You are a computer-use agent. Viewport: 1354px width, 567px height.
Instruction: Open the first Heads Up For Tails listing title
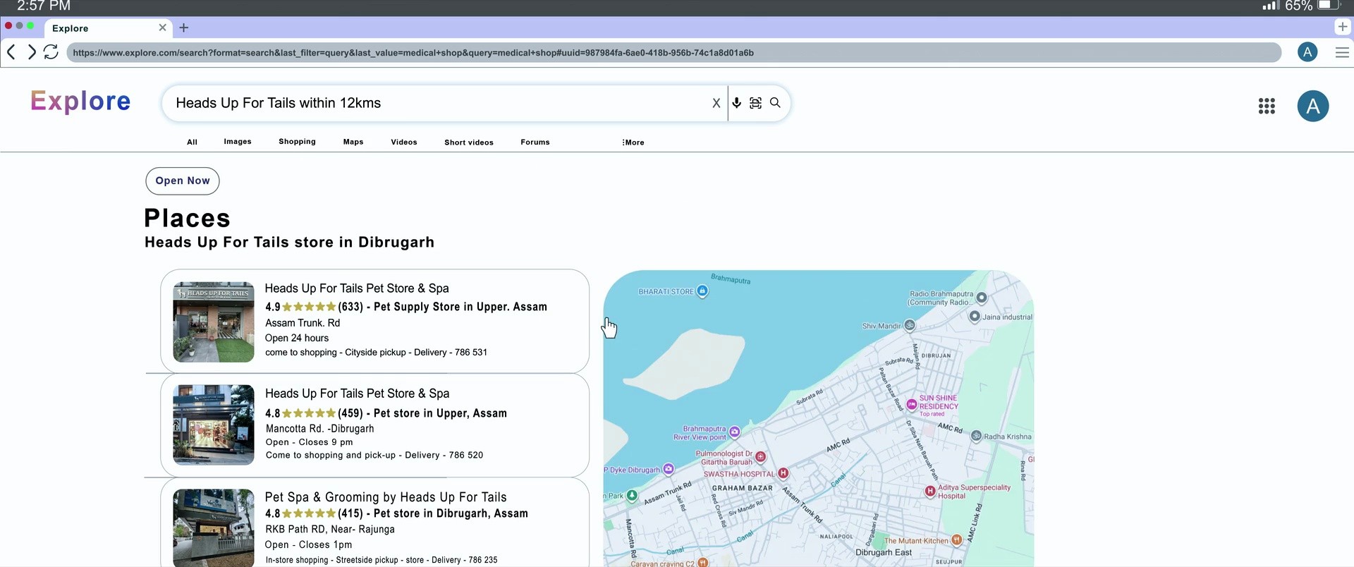click(x=357, y=288)
